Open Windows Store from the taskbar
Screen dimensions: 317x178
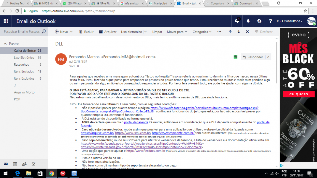pos(40,173)
